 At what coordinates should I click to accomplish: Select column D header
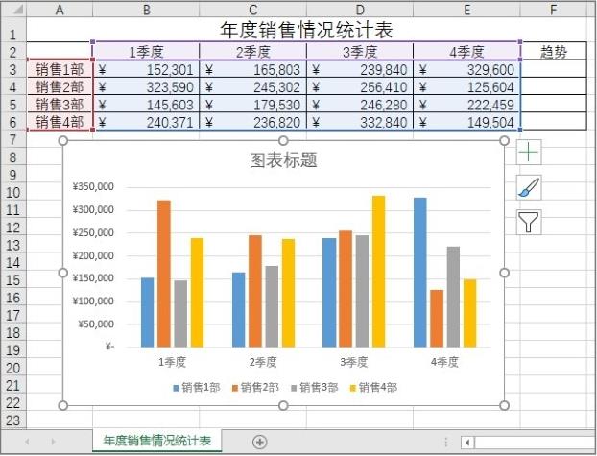(x=360, y=10)
